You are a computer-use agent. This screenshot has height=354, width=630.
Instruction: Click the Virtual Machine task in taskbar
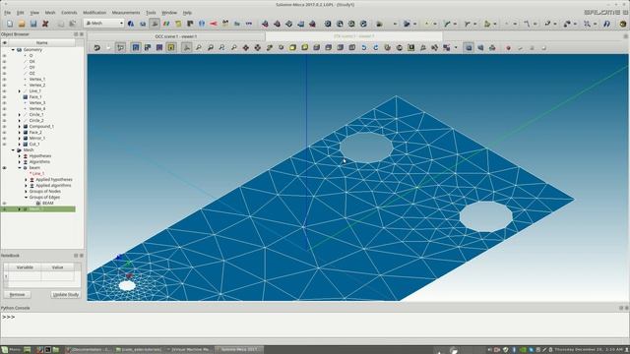189,350
